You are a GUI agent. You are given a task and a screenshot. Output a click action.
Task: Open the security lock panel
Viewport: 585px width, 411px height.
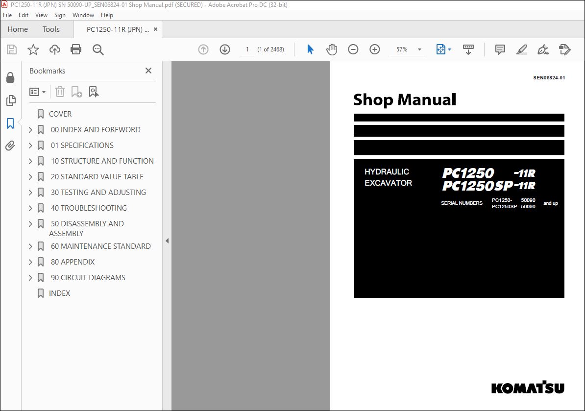[x=10, y=77]
